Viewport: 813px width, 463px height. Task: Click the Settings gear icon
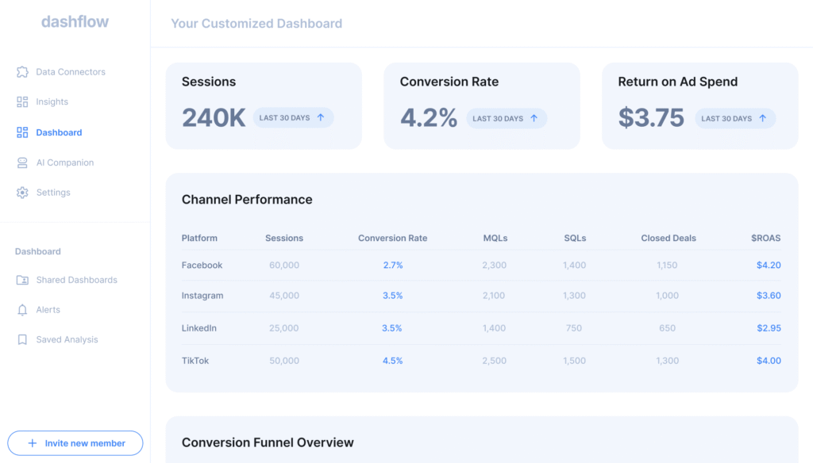coord(22,192)
